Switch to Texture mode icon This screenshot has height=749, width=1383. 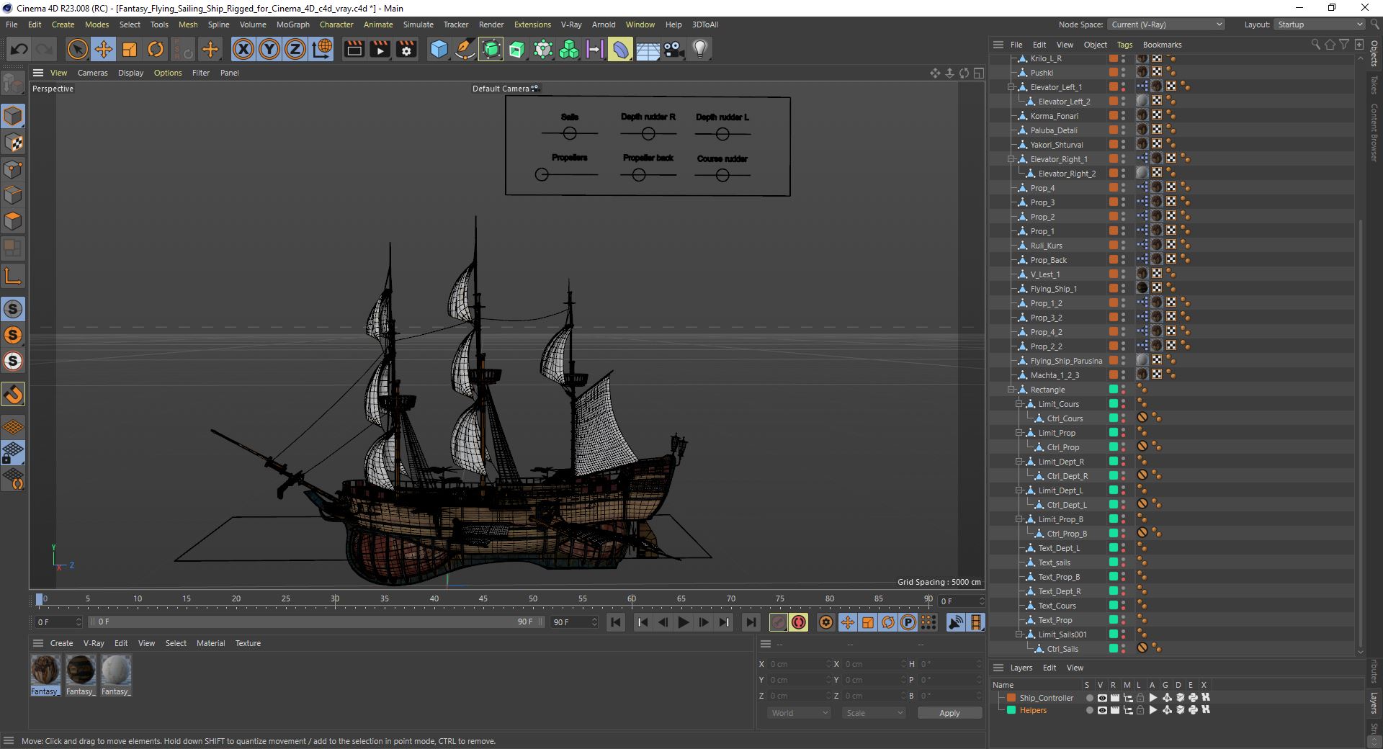[x=13, y=143]
